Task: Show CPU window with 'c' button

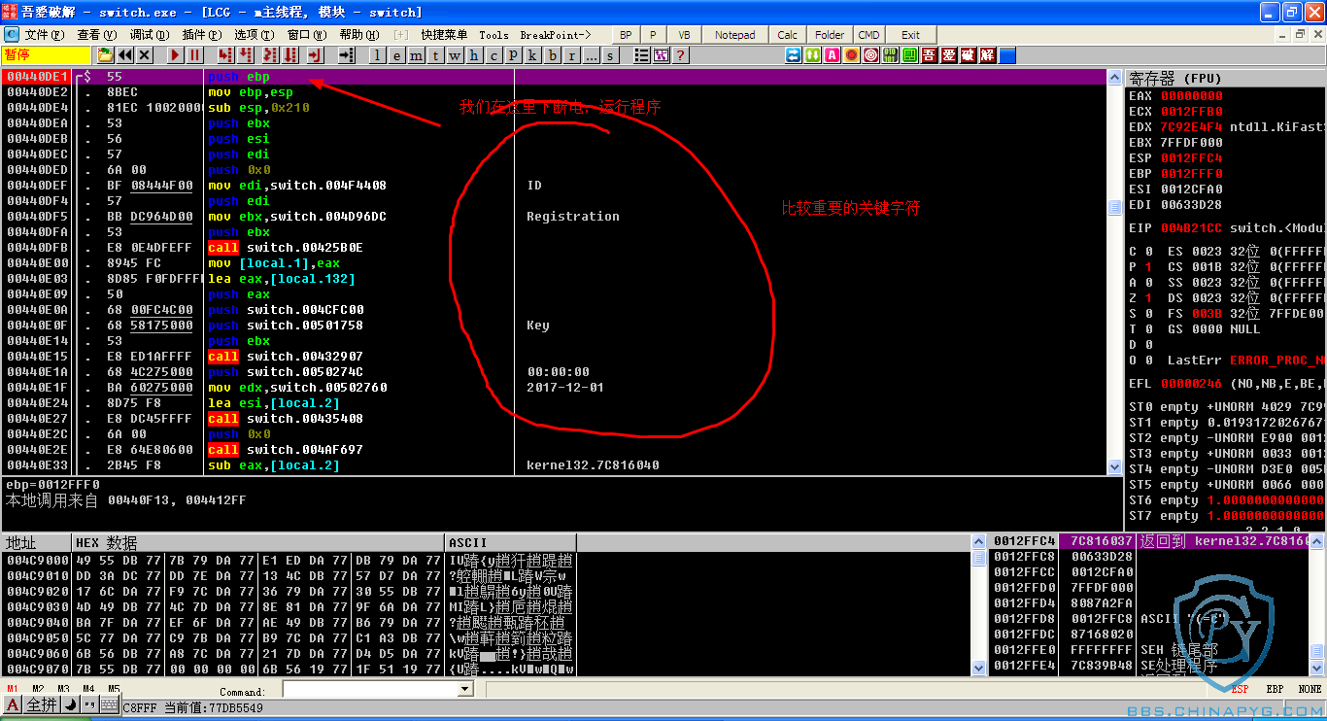Action: (493, 55)
